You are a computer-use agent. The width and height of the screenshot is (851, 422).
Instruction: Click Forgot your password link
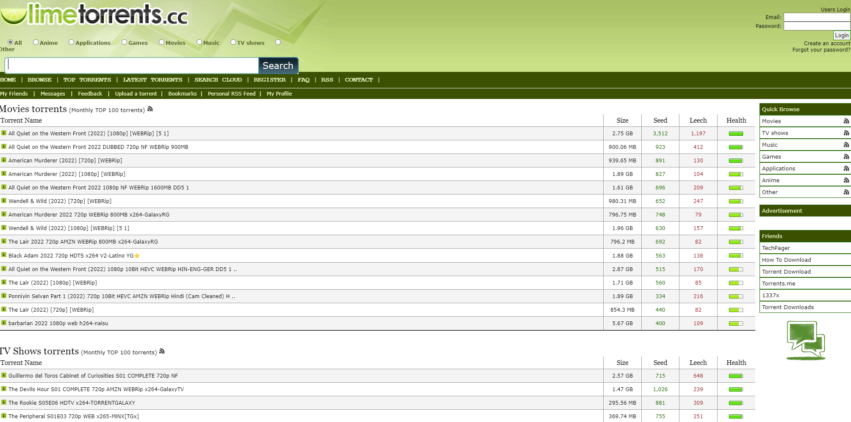[821, 49]
